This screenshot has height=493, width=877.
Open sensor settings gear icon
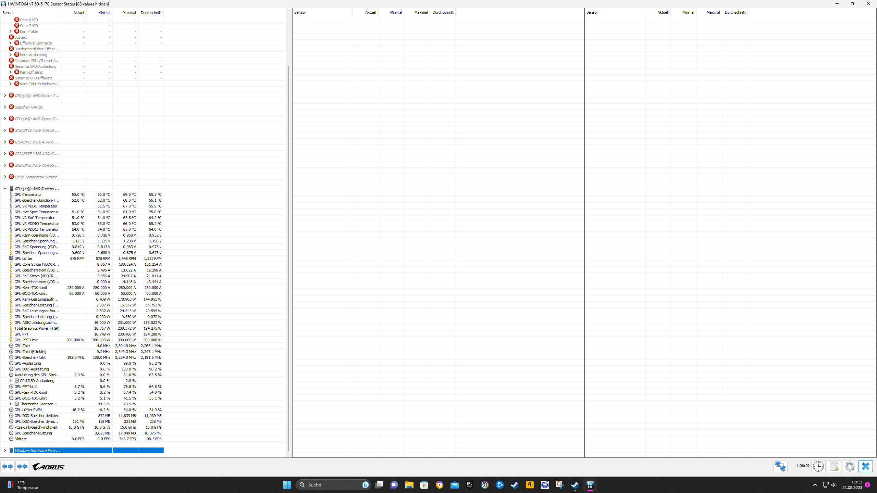coord(850,466)
